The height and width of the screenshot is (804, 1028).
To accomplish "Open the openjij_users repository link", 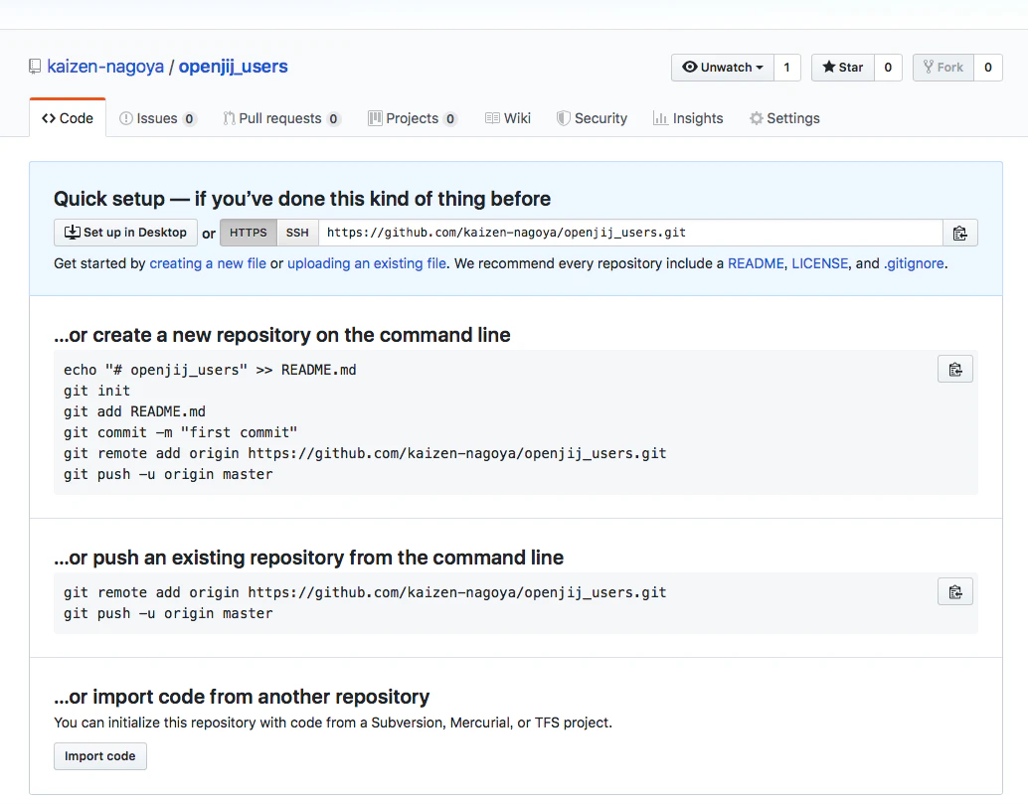I will coord(234,67).
